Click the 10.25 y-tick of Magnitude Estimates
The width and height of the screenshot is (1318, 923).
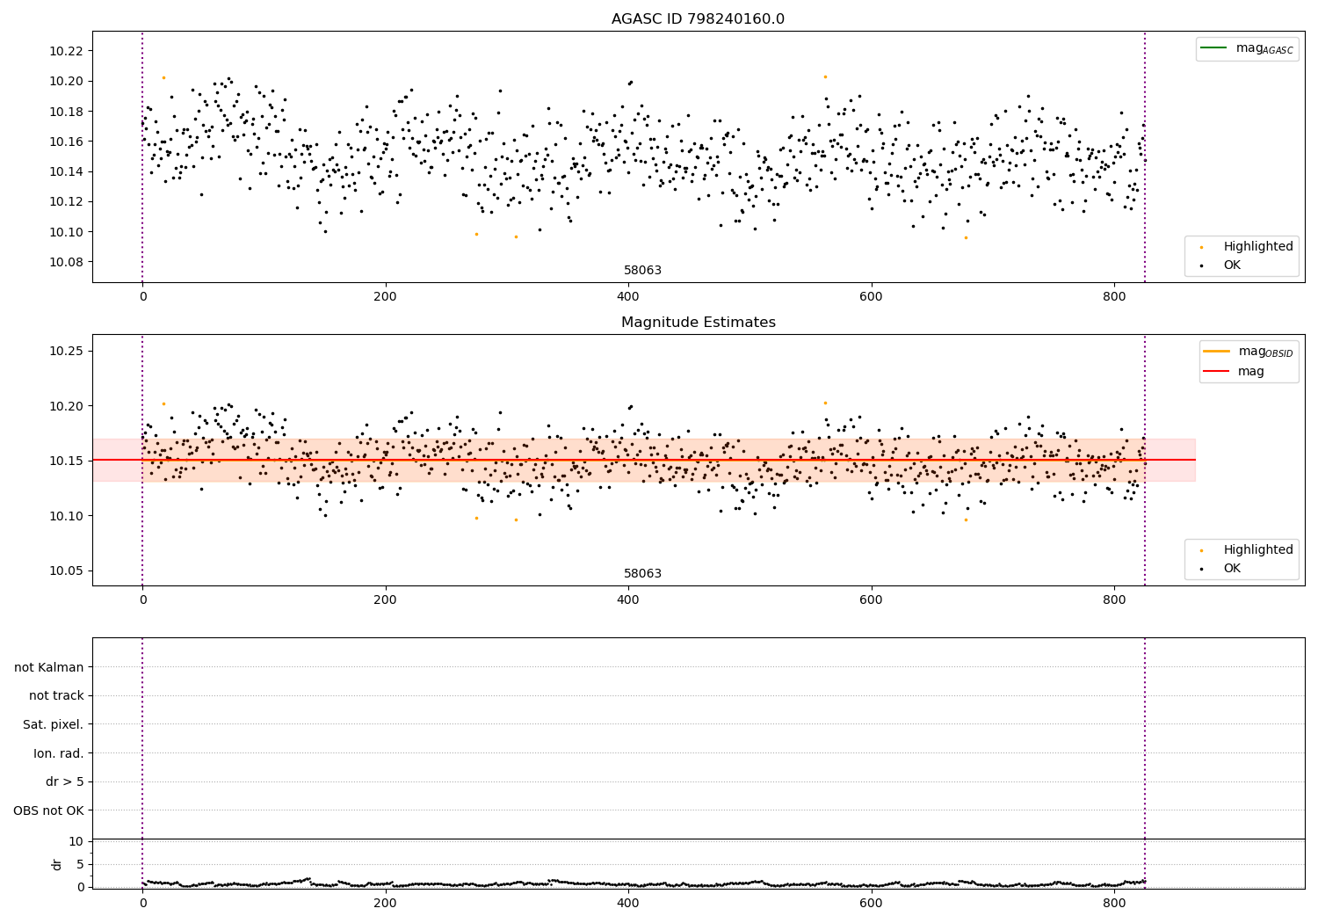[x=66, y=352]
